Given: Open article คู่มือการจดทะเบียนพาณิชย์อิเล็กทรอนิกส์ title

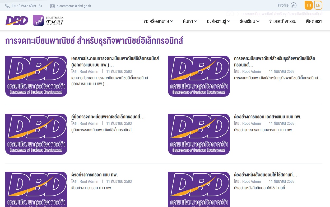Looking at the screenshot, I should click(x=108, y=117).
